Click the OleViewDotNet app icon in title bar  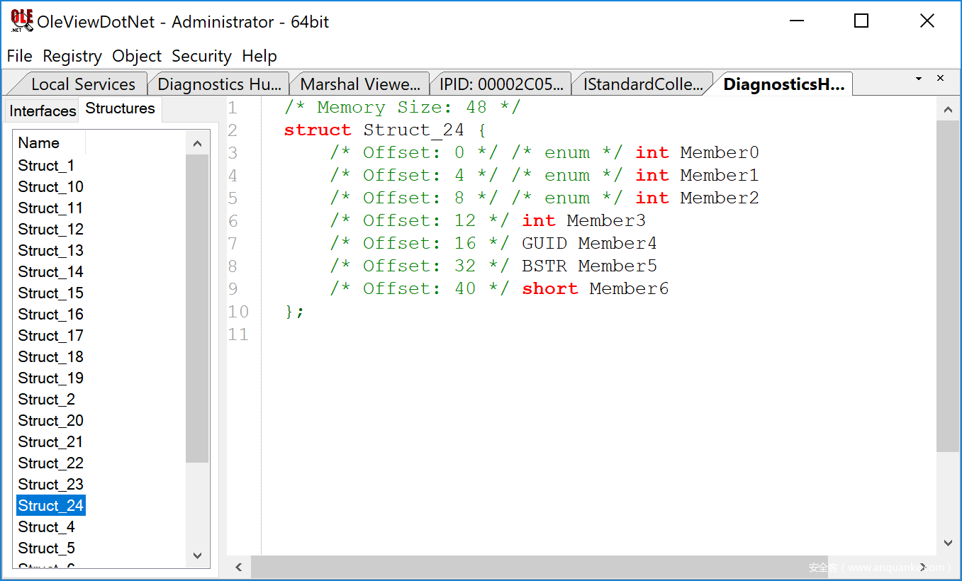click(x=21, y=21)
